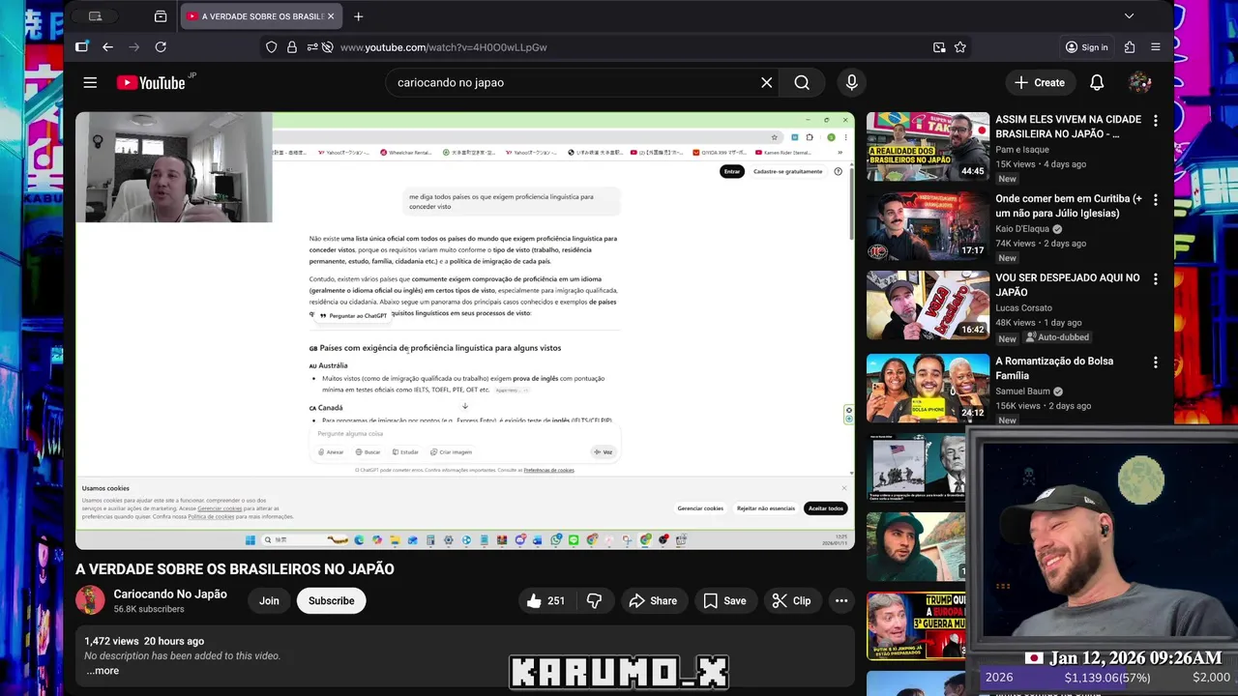Open channel Pam e Isaque
The height and width of the screenshot is (696, 1238).
1022,150
